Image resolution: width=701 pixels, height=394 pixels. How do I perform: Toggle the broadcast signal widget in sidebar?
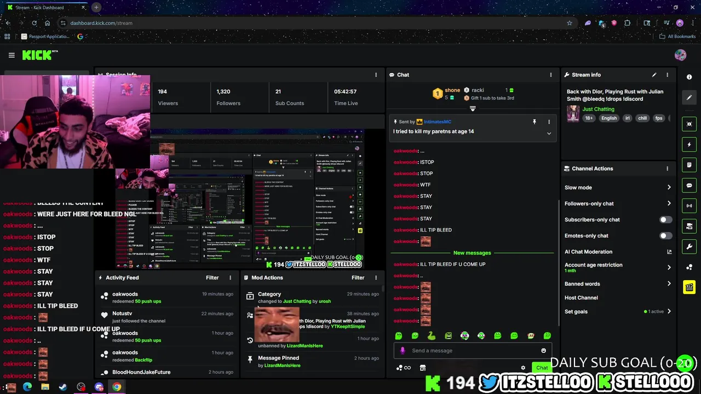click(689, 206)
